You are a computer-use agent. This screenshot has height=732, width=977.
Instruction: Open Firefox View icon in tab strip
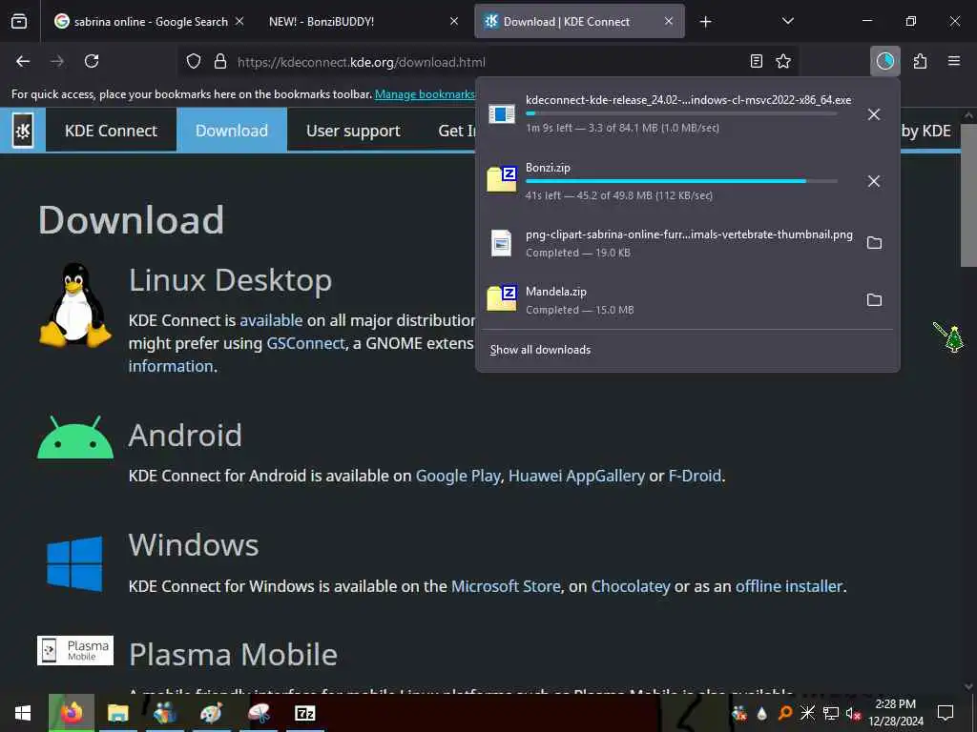19,22
